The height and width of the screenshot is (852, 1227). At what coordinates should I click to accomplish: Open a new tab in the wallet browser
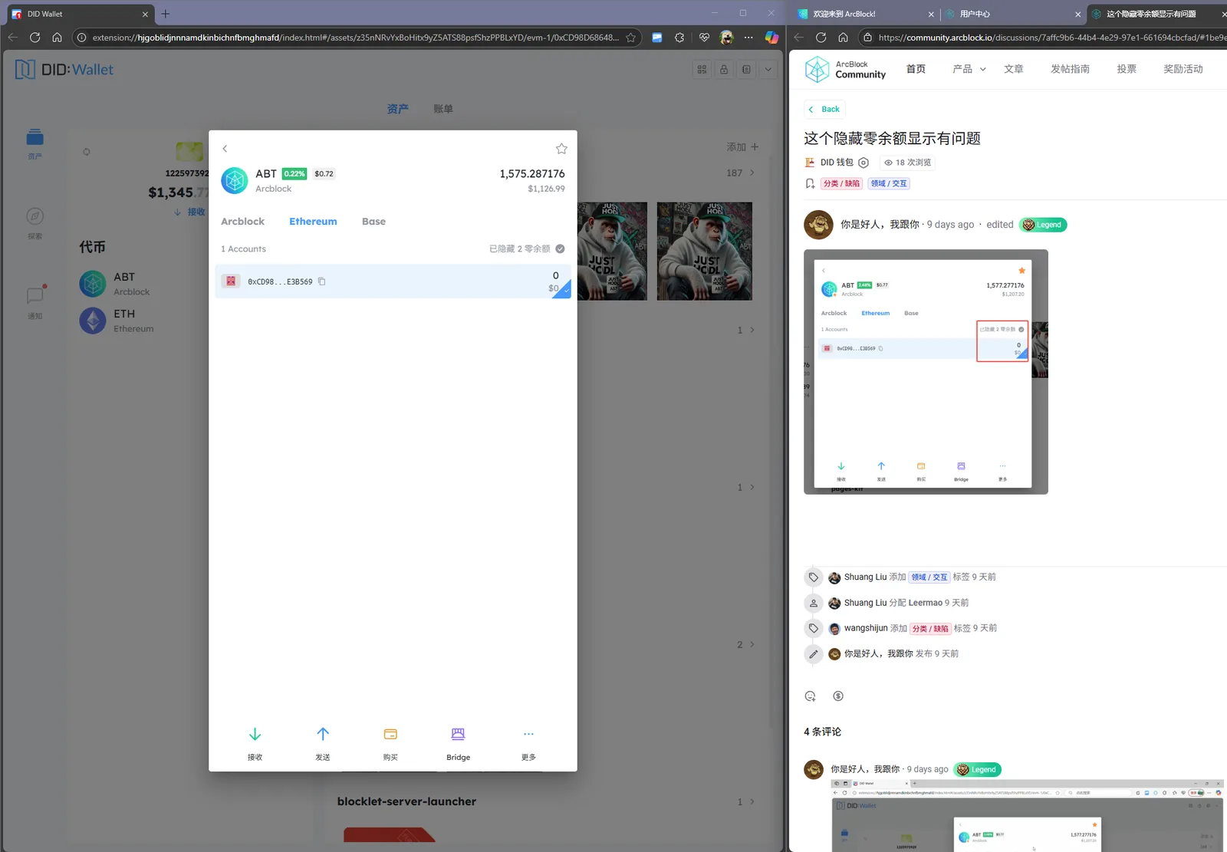pos(166,14)
